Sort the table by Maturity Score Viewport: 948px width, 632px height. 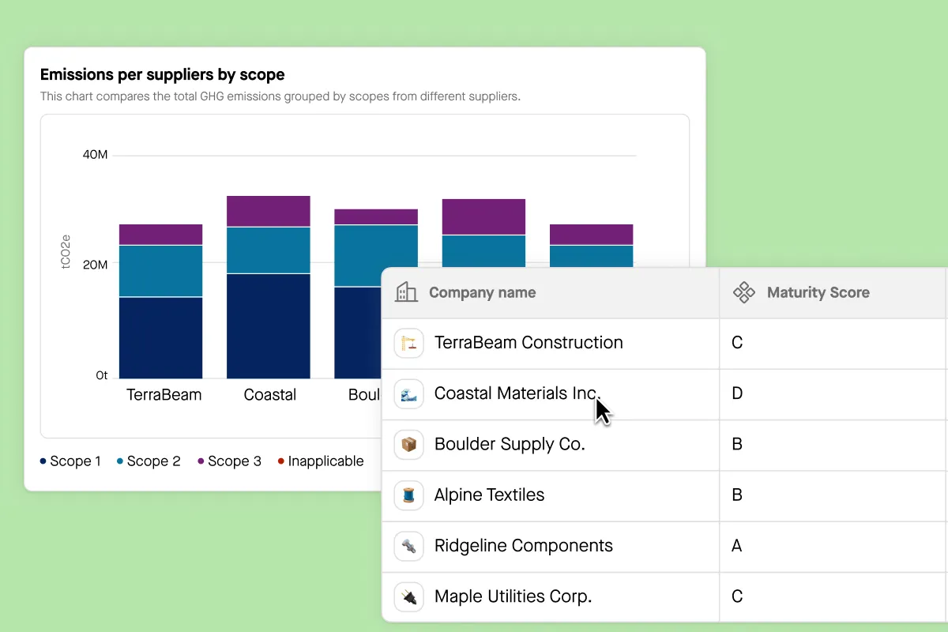click(x=818, y=292)
